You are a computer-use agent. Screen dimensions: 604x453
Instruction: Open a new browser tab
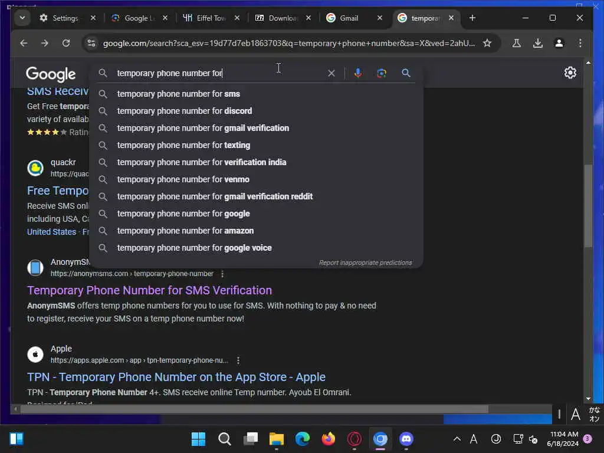click(472, 18)
